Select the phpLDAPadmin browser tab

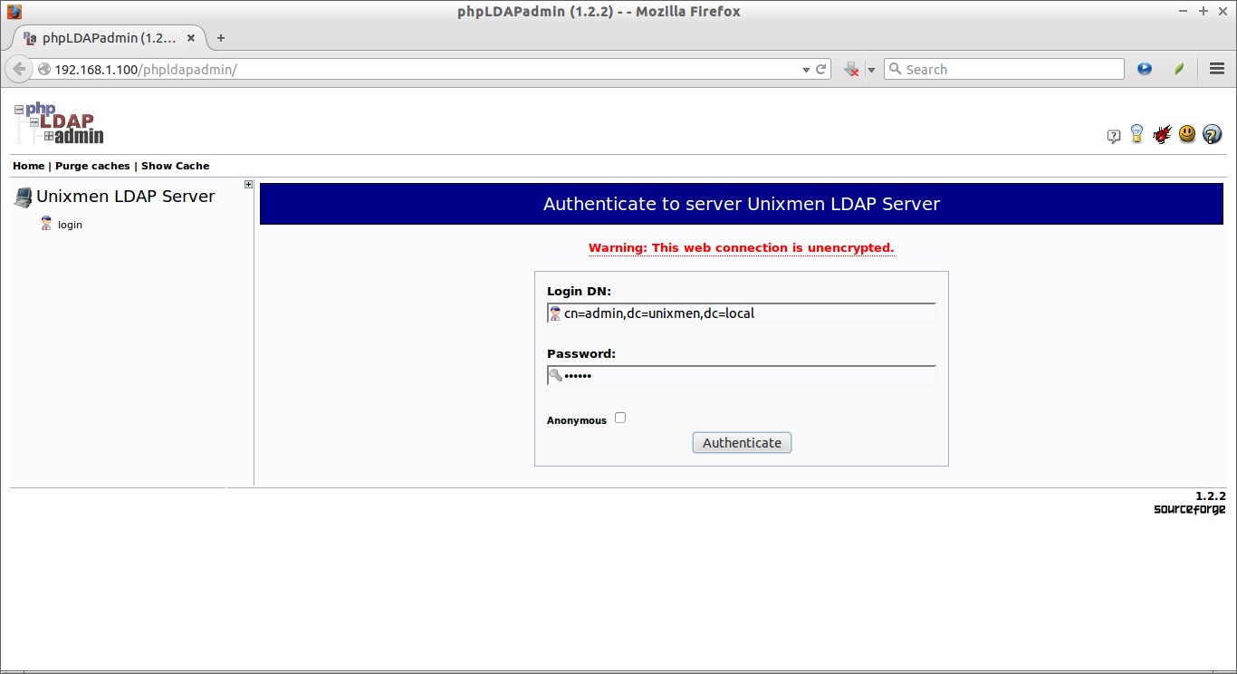107,38
